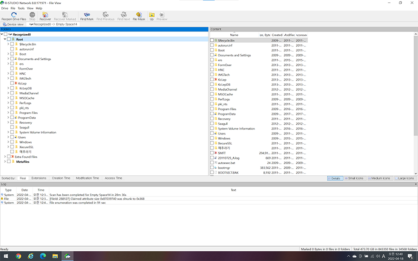Viewport: 418px width, 261px height.
Task: Close the Log panel
Action: pyautogui.click(x=416, y=184)
